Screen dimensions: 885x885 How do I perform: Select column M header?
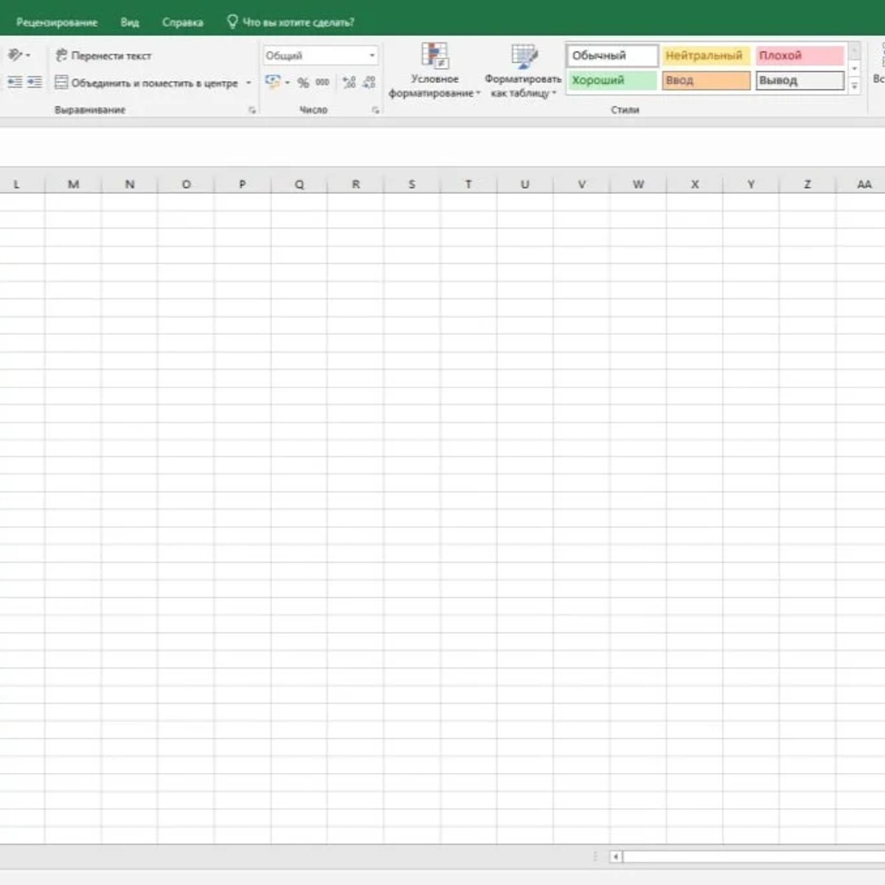coord(73,184)
